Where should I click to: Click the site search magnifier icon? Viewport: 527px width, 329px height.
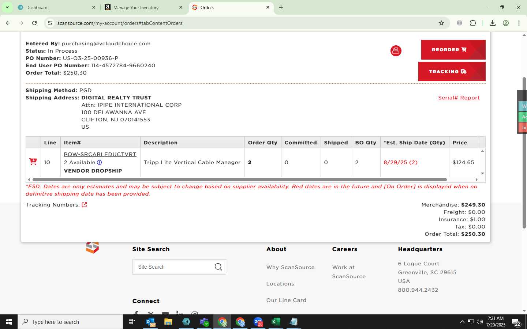(218, 267)
